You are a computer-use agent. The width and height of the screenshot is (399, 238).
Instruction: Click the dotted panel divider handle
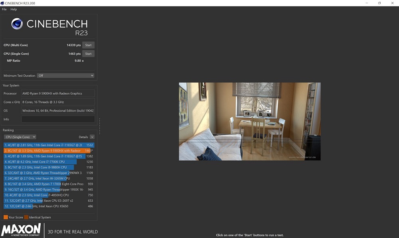(99, 126)
